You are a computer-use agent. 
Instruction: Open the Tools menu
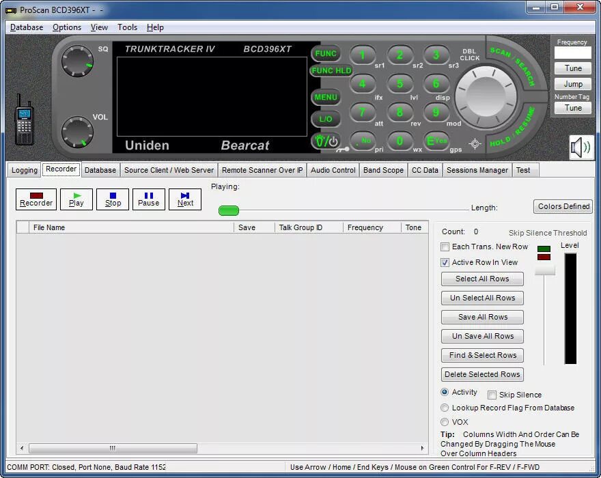point(127,27)
